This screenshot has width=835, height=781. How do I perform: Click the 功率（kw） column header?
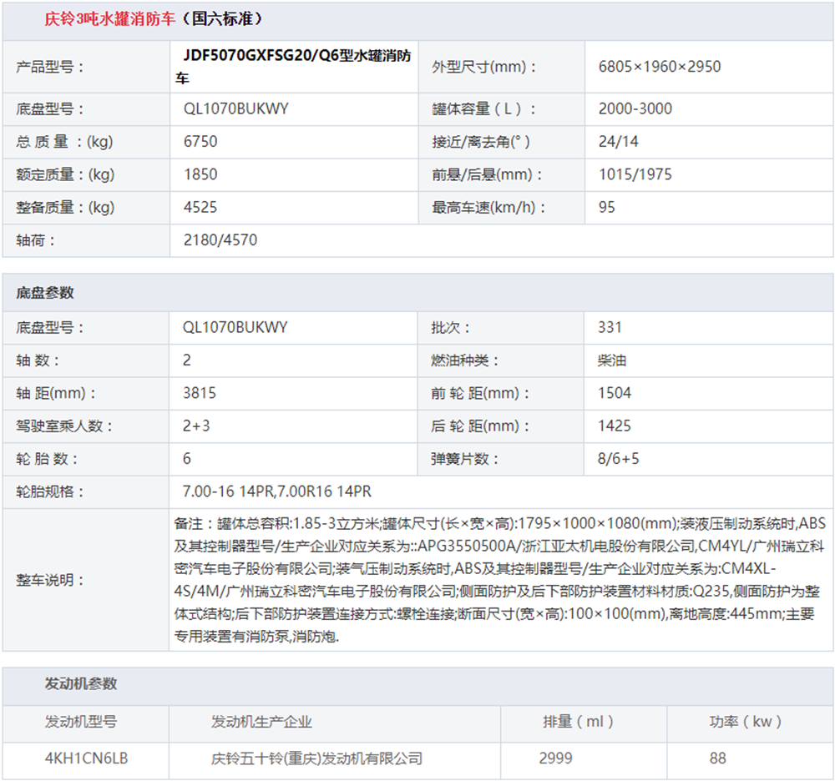click(x=745, y=723)
